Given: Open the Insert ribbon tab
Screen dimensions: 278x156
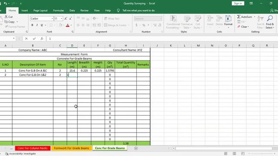Looking at the screenshot, I should [x=25, y=10].
